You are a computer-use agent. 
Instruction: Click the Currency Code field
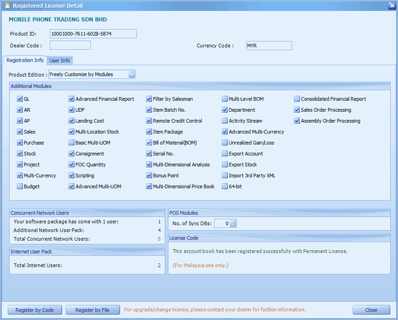(x=269, y=46)
